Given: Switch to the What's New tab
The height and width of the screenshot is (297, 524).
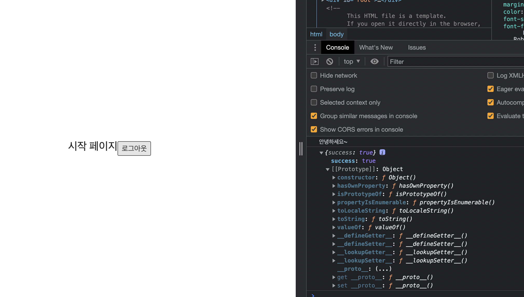Looking at the screenshot, I should (376, 48).
